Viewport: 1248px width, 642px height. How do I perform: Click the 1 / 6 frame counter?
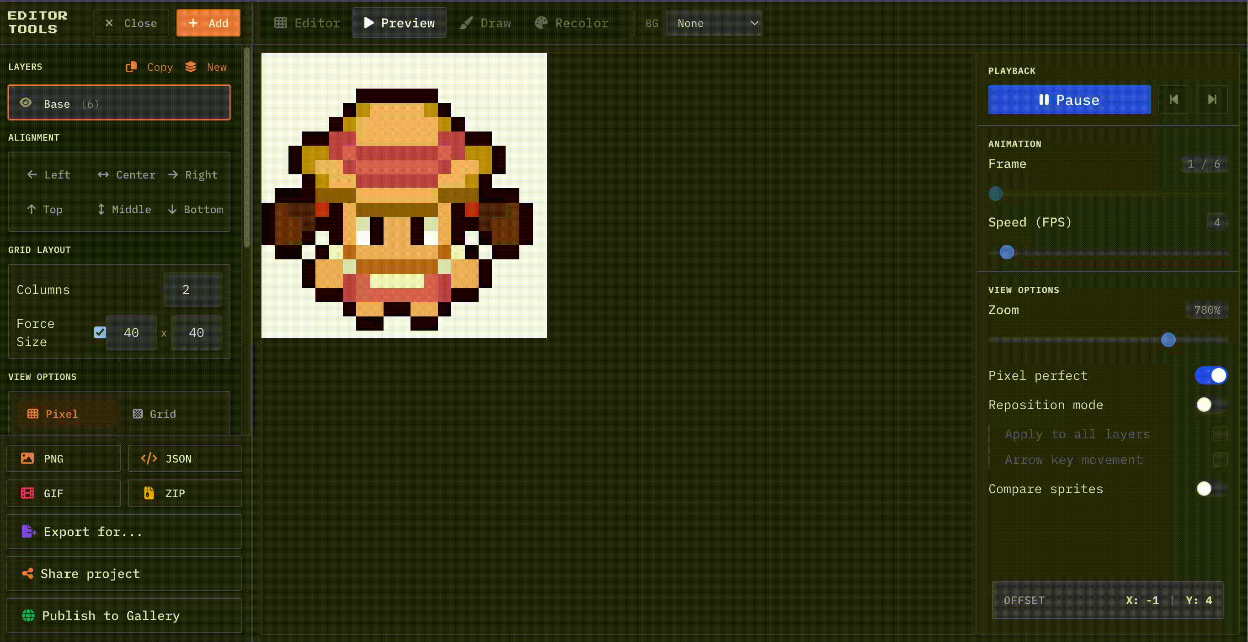click(x=1203, y=164)
